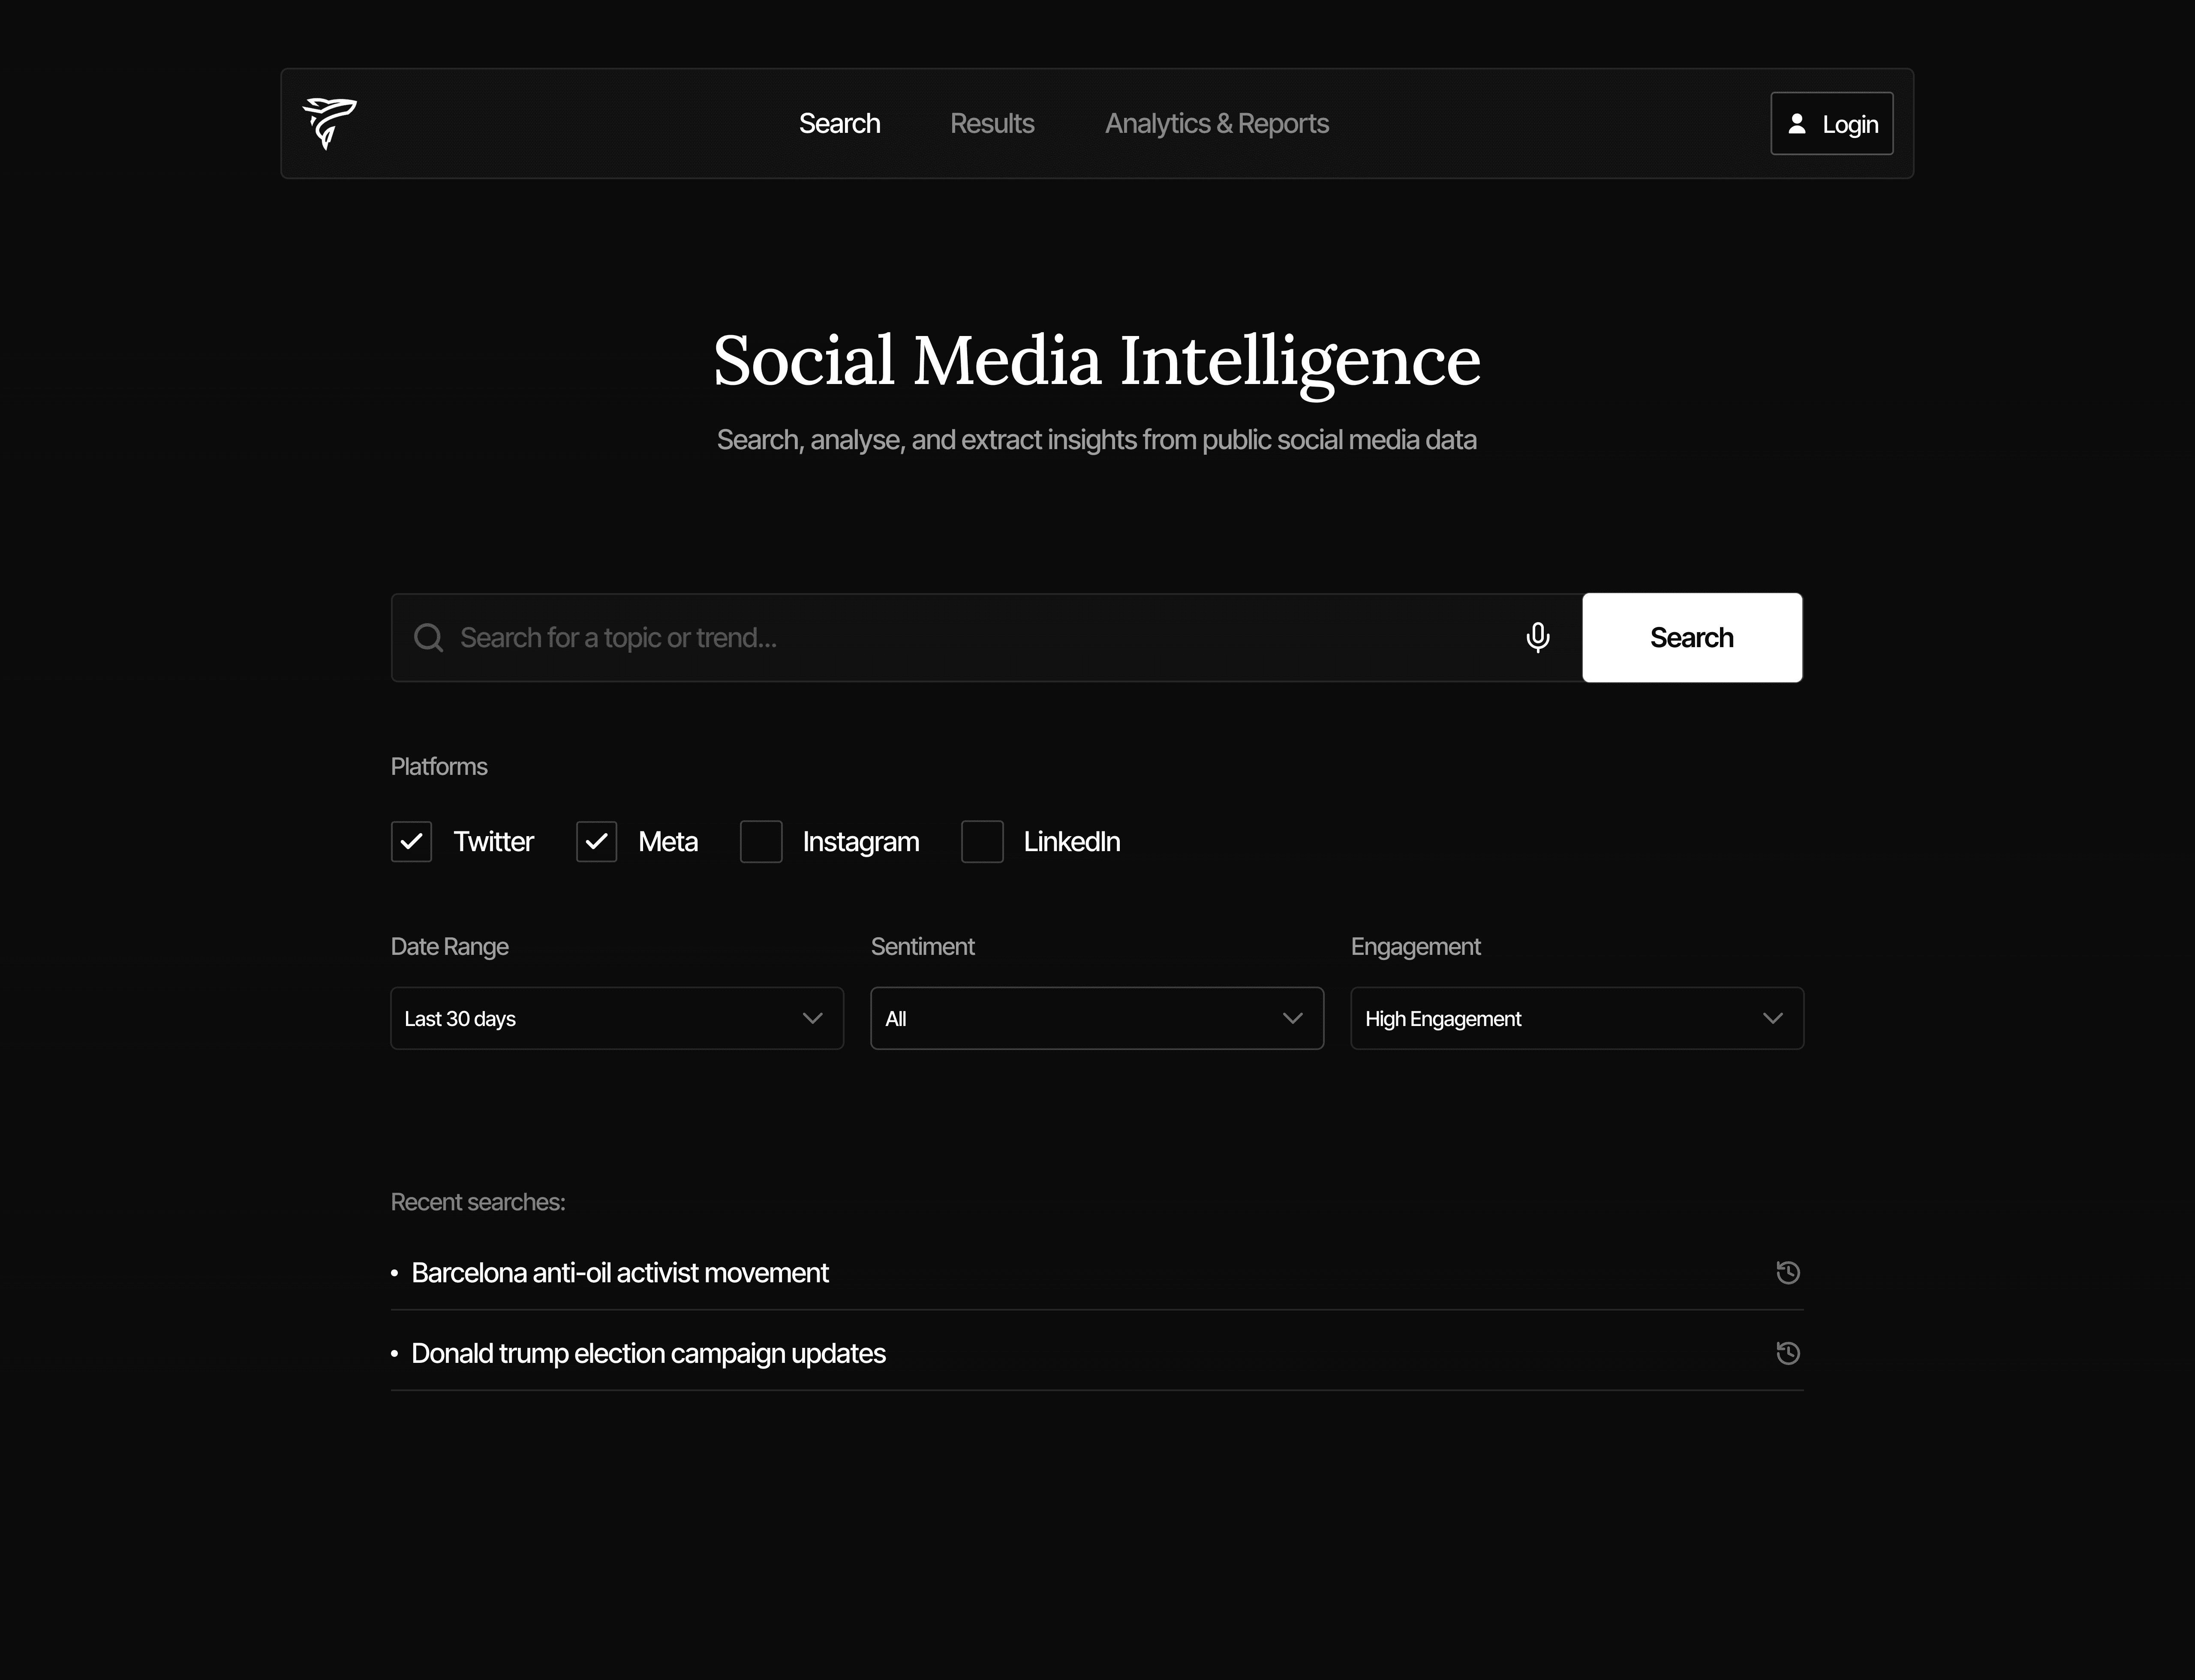Screen dimensions: 2195x1680
Task: Select recent search Barcelona anti-oil activist movement
Action: click(x=620, y=1273)
